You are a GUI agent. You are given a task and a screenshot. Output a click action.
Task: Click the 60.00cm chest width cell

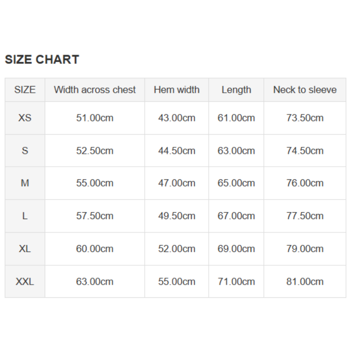point(95,249)
